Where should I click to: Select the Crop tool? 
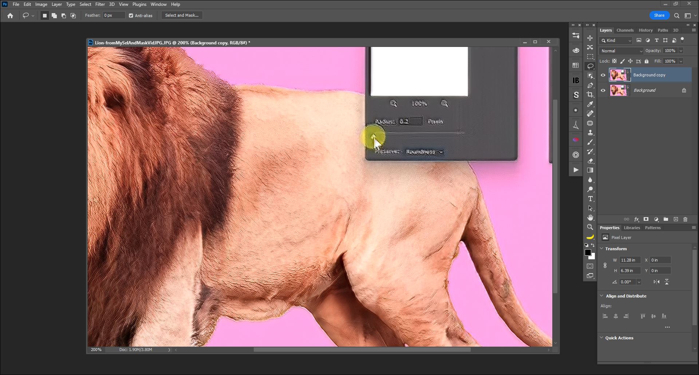point(590,95)
